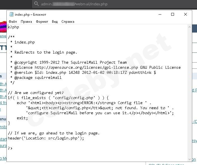Click the '@license' gpl-license.php URL line
Screen dimensions: 197x165
[x=95, y=67]
